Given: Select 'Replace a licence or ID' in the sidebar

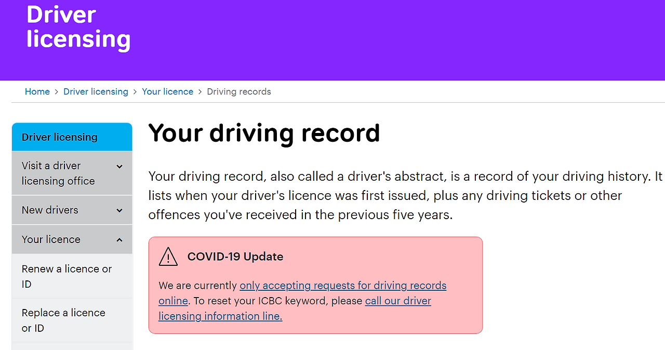Looking at the screenshot, I should coord(63,320).
